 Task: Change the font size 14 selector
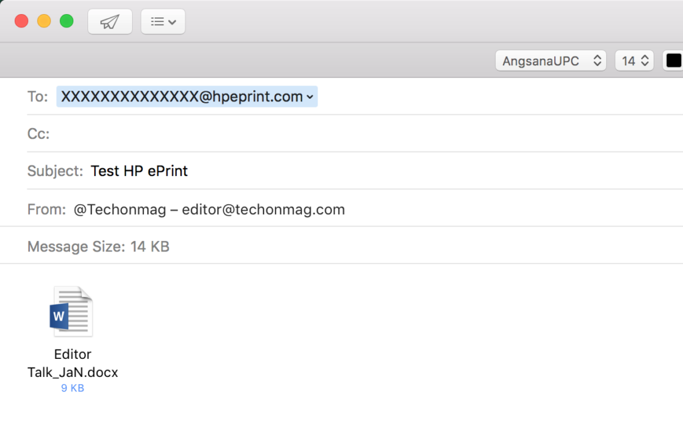pos(634,61)
